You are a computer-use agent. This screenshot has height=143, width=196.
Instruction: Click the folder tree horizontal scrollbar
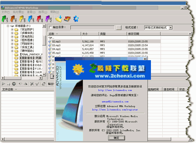22,78
